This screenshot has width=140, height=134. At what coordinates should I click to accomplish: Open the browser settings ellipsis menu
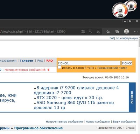136,31
